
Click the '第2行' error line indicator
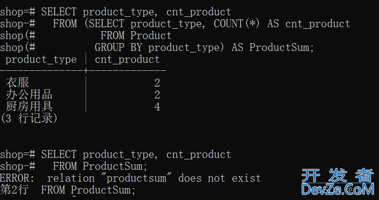[x=14, y=190]
